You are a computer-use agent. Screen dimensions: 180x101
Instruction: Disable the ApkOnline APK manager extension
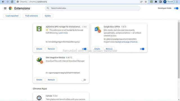84,49
